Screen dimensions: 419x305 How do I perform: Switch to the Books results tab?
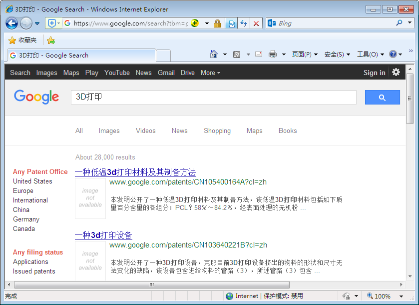point(288,131)
